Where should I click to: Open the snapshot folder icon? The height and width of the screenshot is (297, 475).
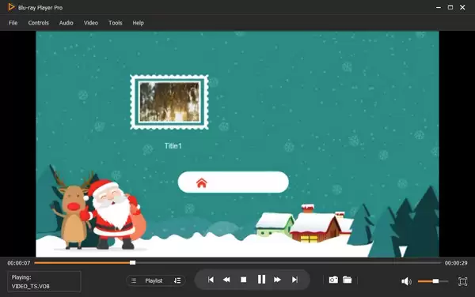[x=348, y=280]
